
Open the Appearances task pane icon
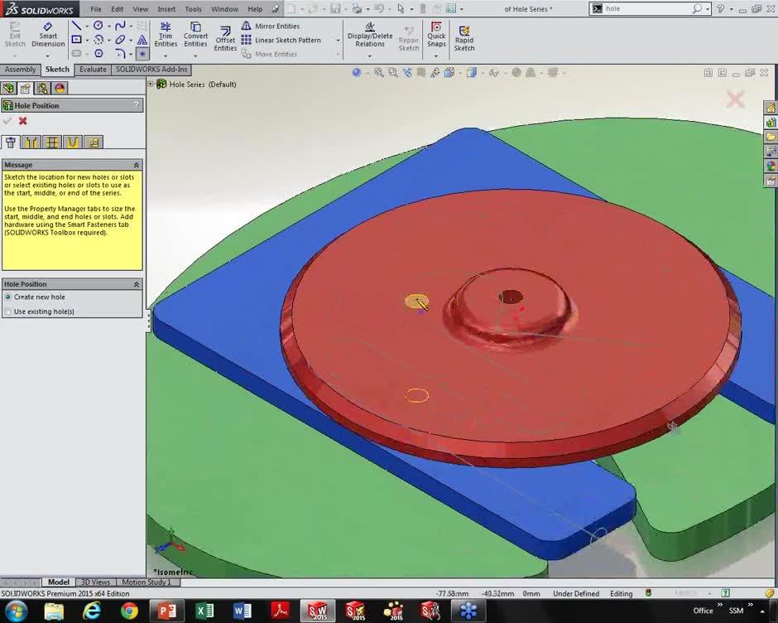[771, 166]
